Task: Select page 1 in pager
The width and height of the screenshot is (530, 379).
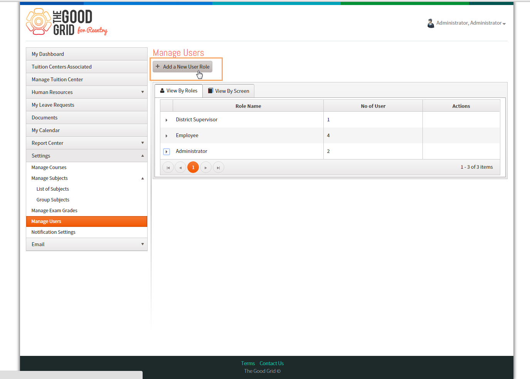Action: click(193, 167)
